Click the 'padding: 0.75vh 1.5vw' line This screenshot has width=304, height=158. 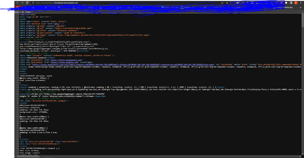coord(38,132)
